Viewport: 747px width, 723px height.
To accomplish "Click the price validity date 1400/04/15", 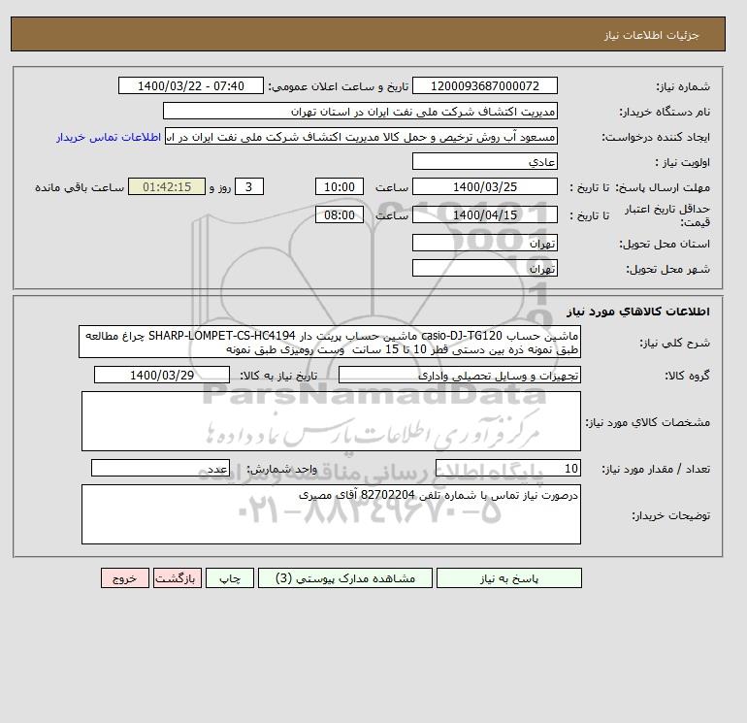I will (x=484, y=214).
